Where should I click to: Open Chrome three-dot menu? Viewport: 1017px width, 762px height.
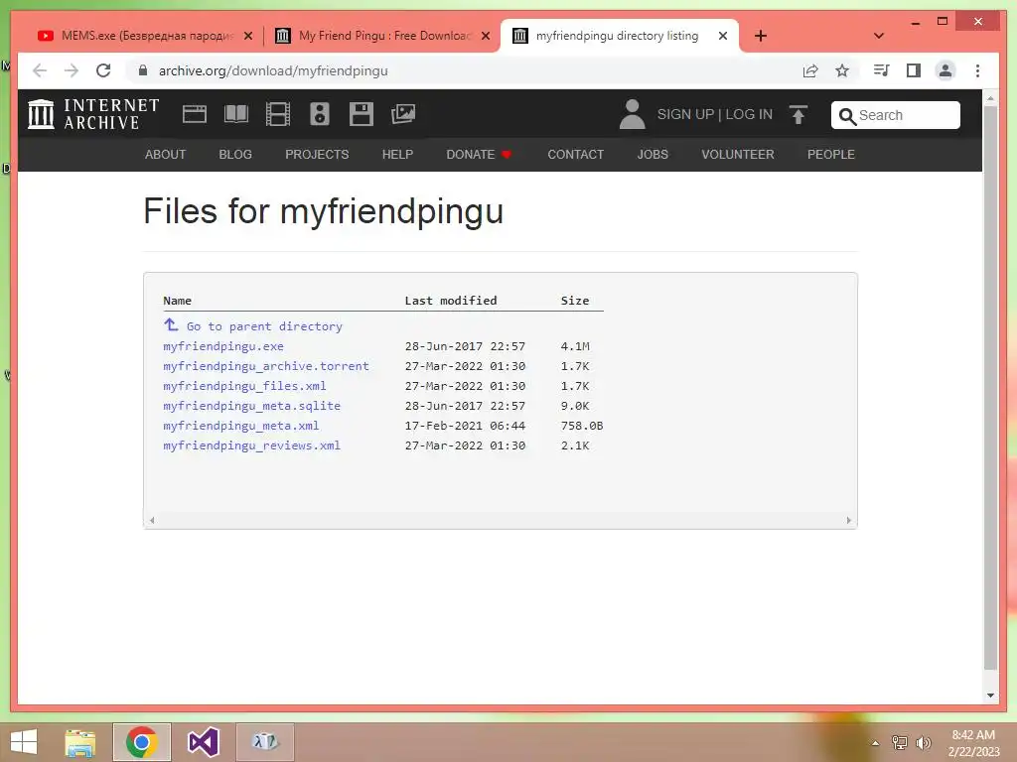click(x=978, y=70)
